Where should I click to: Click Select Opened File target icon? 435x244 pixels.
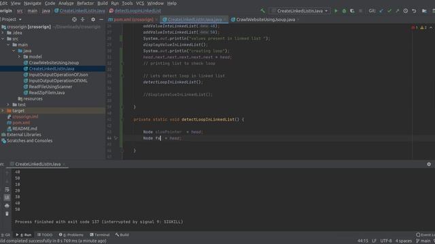74,20
